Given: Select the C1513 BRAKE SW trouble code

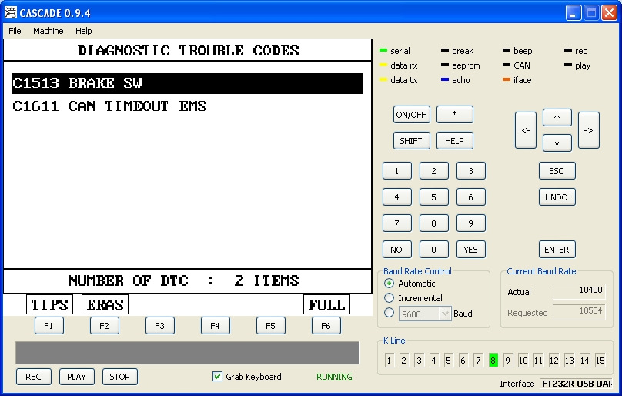Looking at the screenshot, I should pyautogui.click(x=188, y=83).
